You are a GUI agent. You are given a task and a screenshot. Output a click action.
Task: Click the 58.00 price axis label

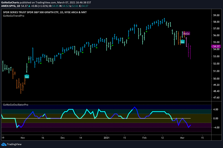click(216, 22)
